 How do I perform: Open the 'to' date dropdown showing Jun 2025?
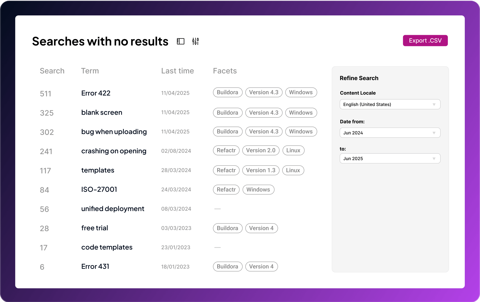(390, 158)
